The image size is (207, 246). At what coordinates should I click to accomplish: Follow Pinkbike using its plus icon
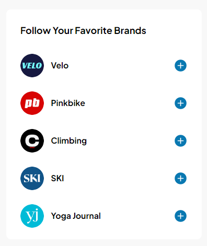coord(180,103)
